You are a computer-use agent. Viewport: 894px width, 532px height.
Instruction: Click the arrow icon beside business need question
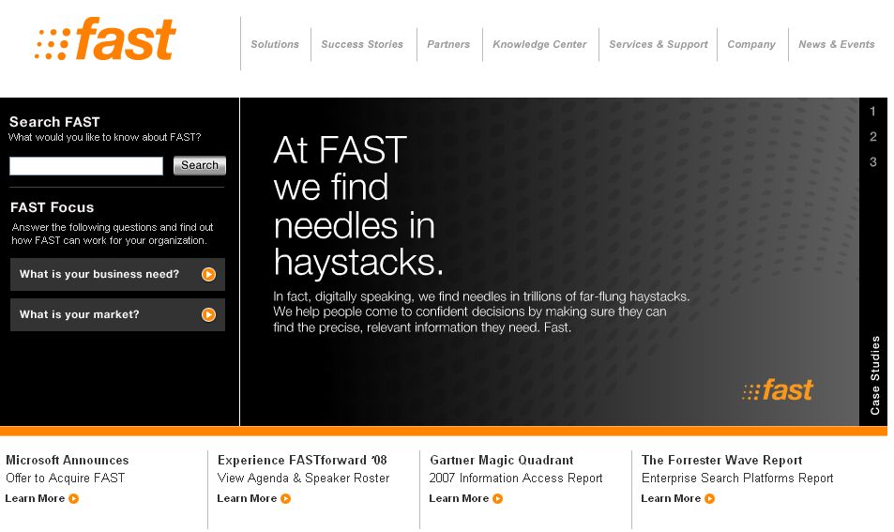[x=208, y=274]
